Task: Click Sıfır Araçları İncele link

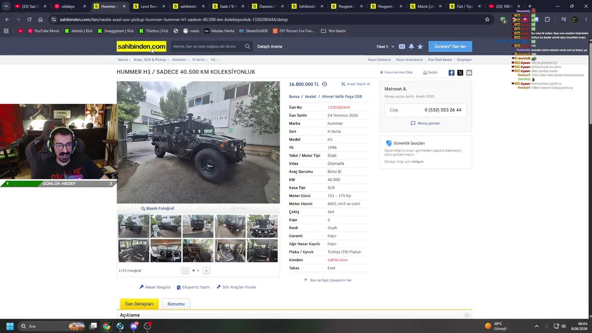Action: tap(236, 287)
